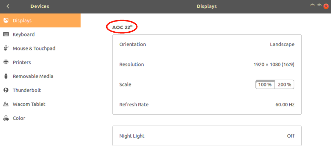Open the Resolution 1920 × 1080 dropdown

coord(207,65)
